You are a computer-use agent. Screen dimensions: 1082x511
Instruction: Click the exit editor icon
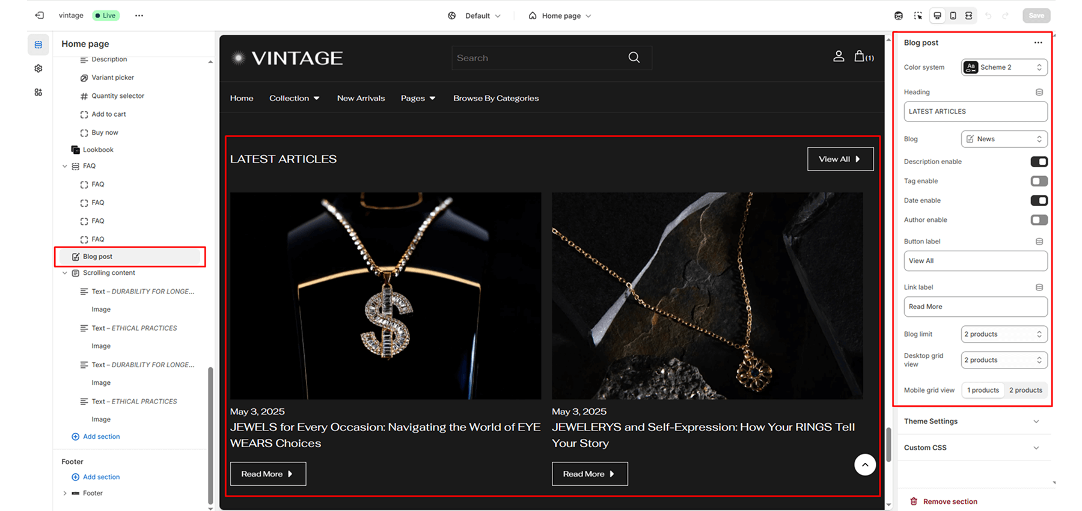pos(40,16)
